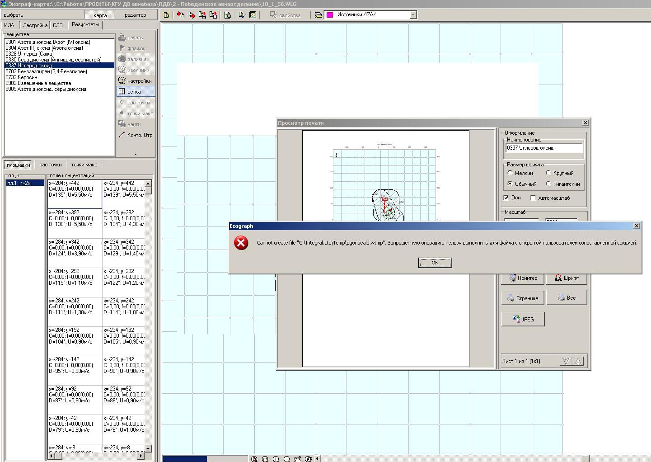651x462 pixels.
Task: Click the JPEG export button
Action: (523, 319)
